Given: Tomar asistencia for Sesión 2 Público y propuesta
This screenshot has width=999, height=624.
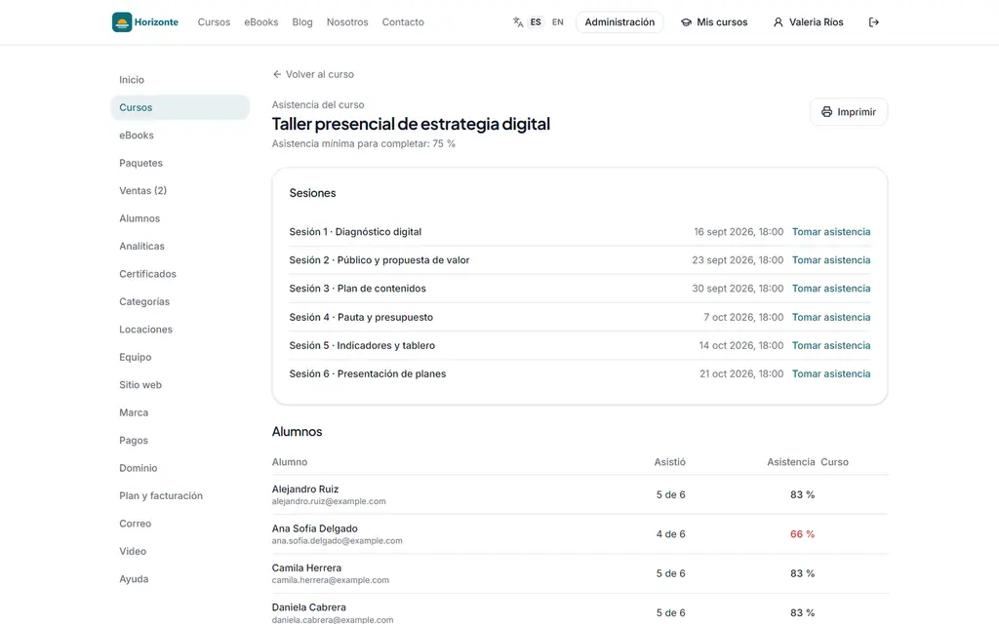Looking at the screenshot, I should coord(831,259).
